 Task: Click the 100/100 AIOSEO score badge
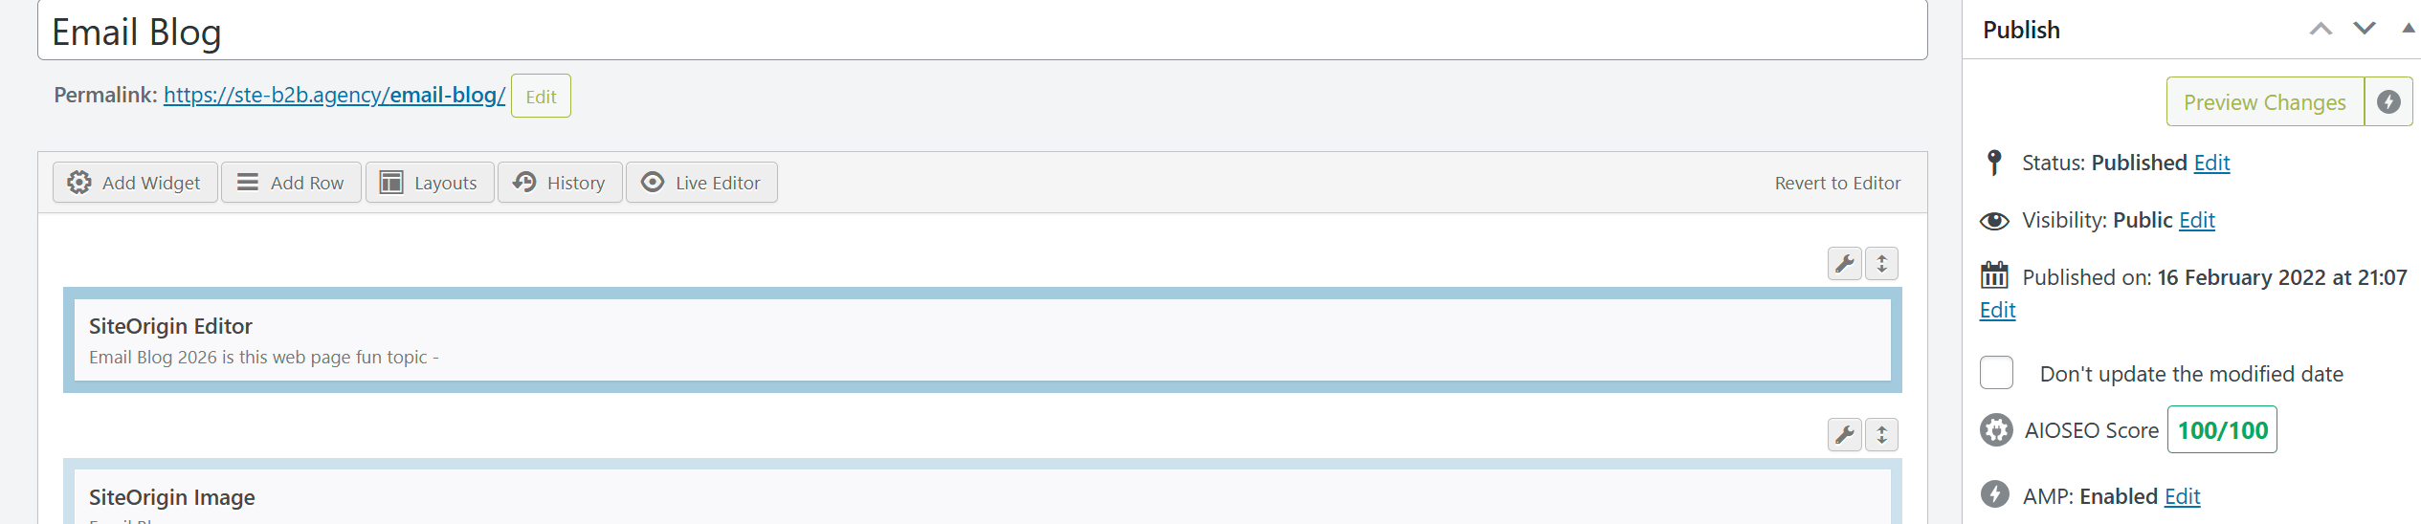2222,430
